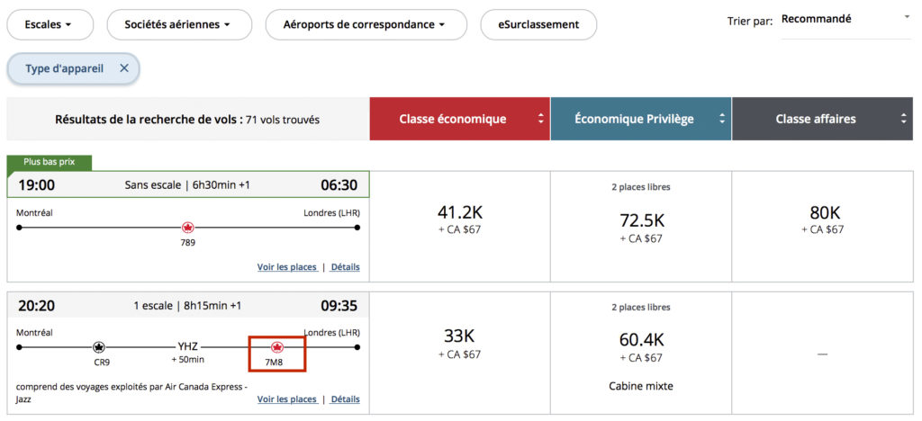Click the eSurclassement filter button
The height and width of the screenshot is (421, 922).
[x=538, y=24]
